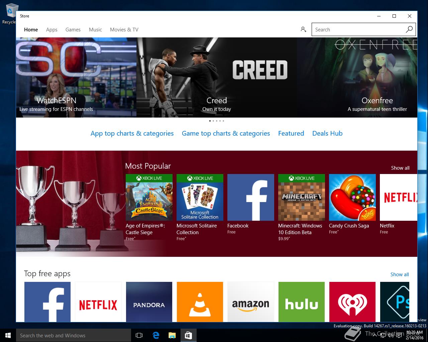Open the account sign-in icon

click(x=303, y=29)
